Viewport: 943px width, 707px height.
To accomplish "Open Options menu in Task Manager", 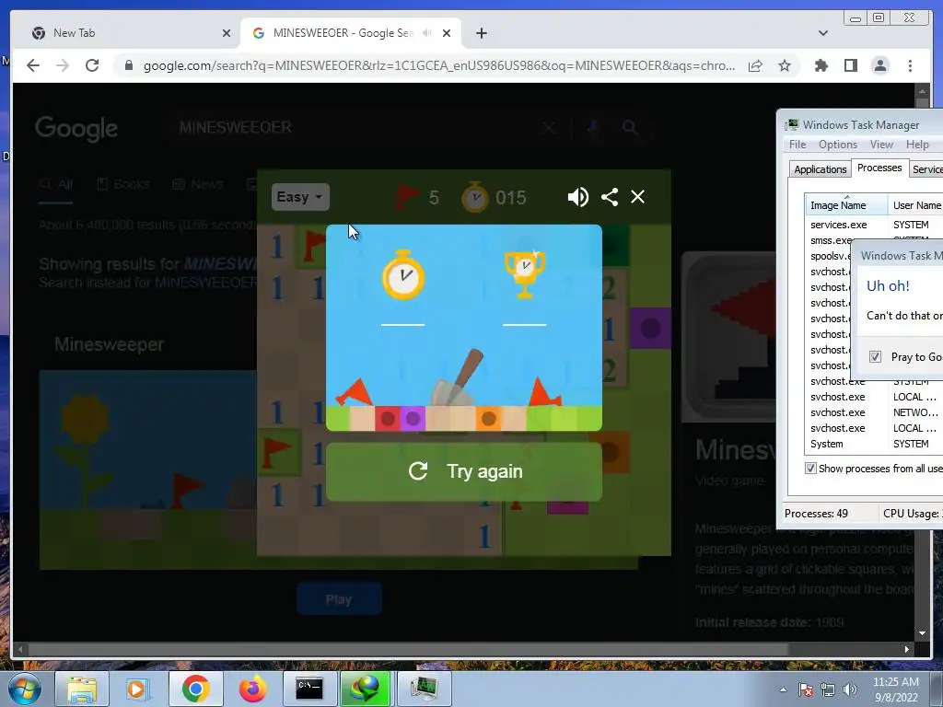I will (838, 145).
